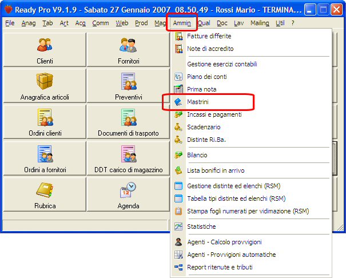Open the Mailing menu
This screenshot has width=346, height=278.
click(x=260, y=23)
